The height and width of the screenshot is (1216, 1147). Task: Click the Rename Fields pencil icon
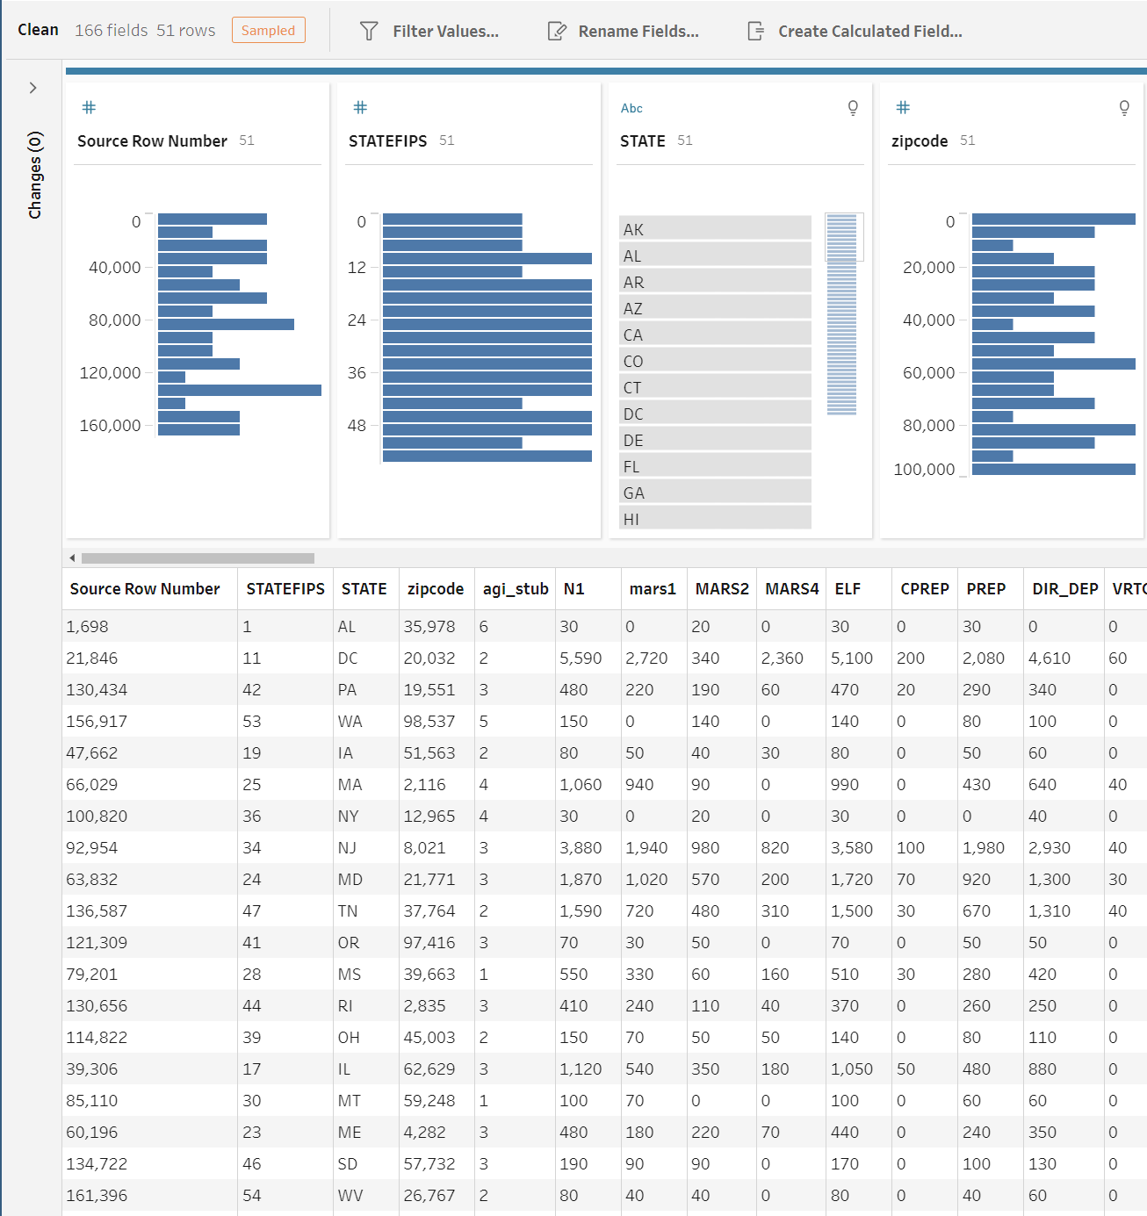[557, 30]
